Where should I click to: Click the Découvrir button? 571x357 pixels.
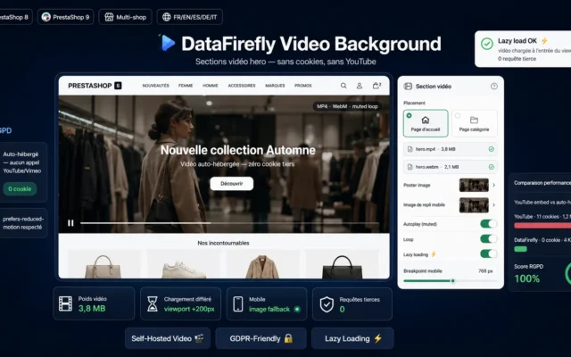coord(232,184)
